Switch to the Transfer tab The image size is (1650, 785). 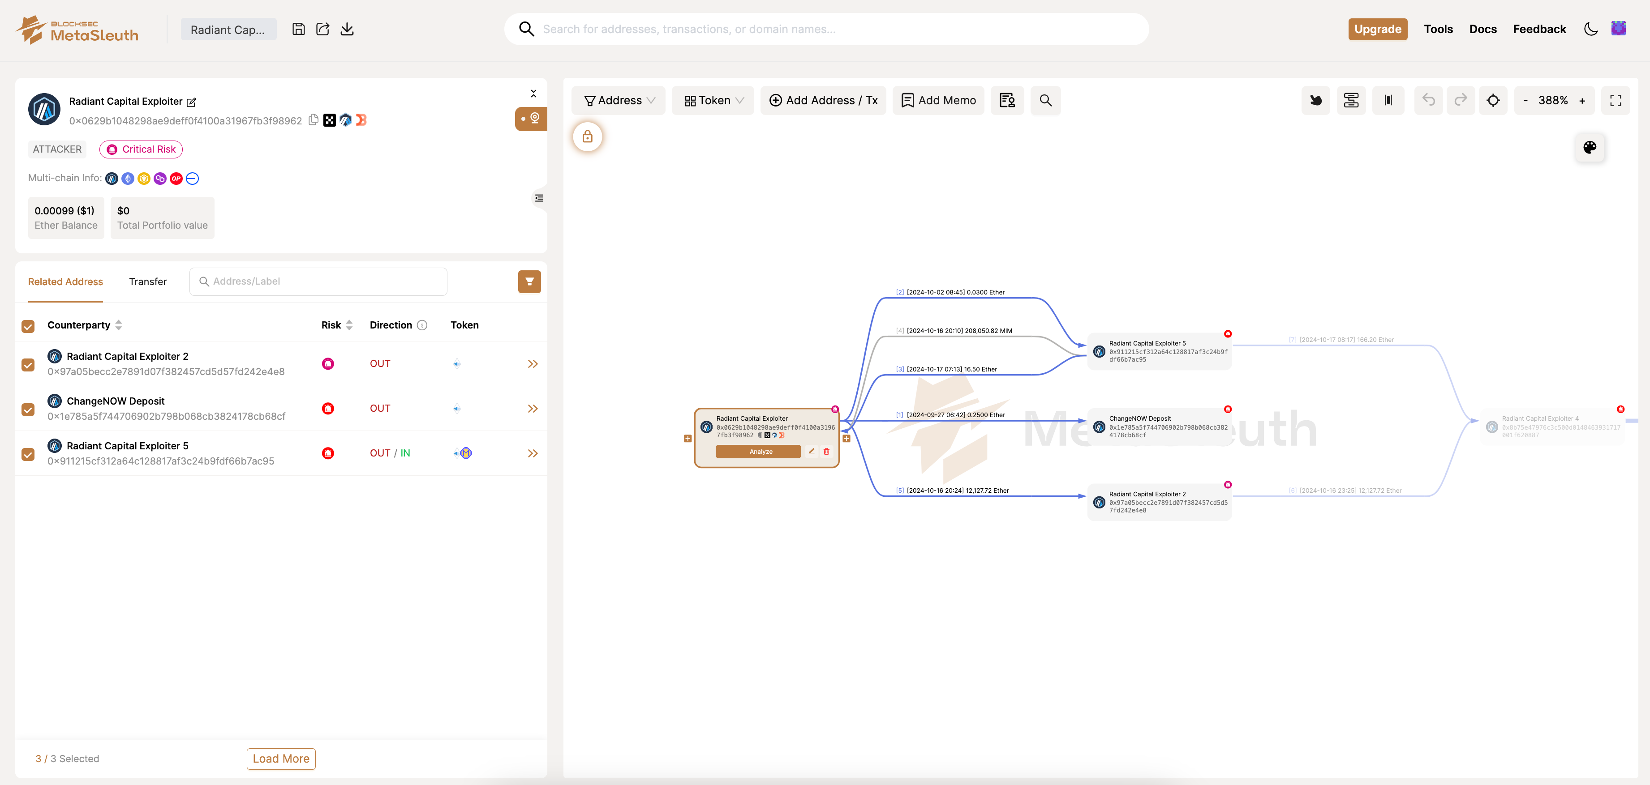[x=147, y=282]
